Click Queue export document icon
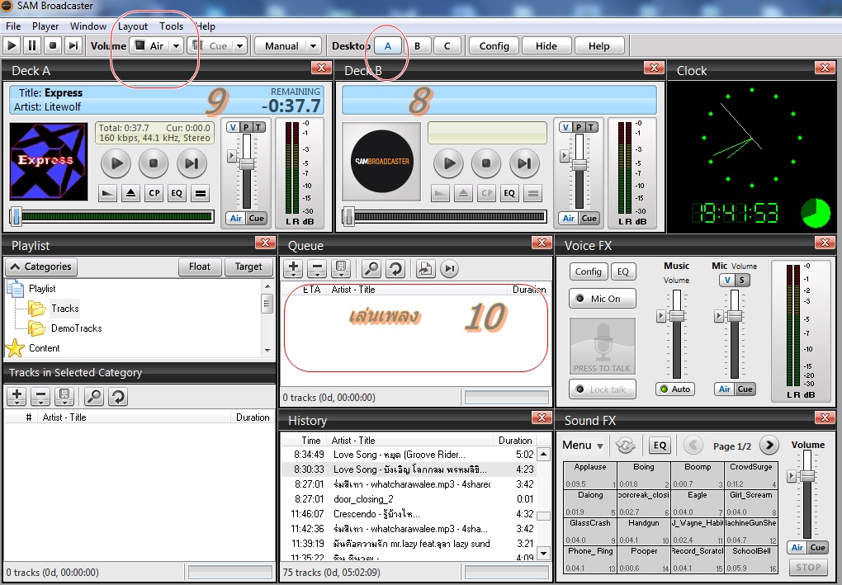This screenshot has height=585, width=842. coord(425,268)
